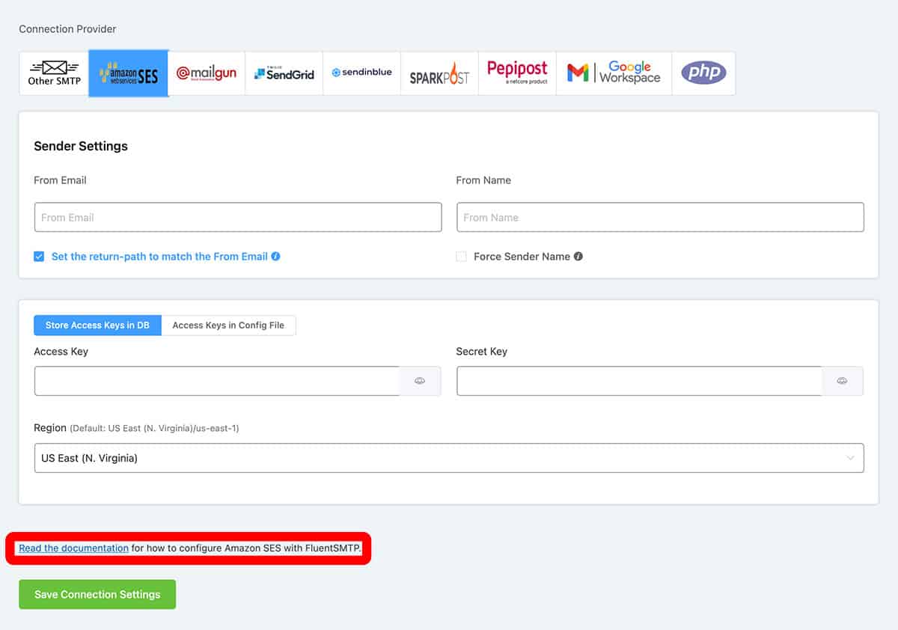This screenshot has width=898, height=630.
Task: Open the Region dropdown
Action: [449, 458]
